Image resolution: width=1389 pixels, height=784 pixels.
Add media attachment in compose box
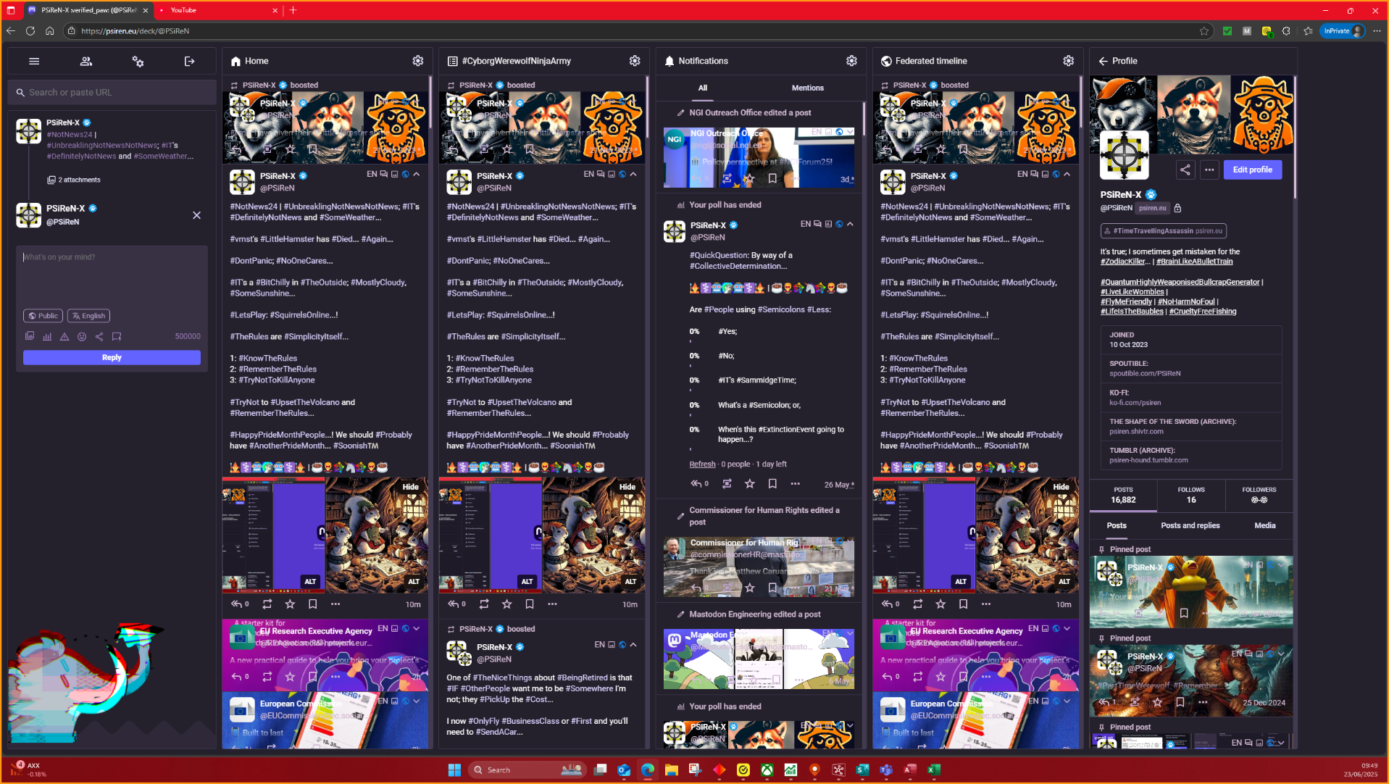(30, 336)
